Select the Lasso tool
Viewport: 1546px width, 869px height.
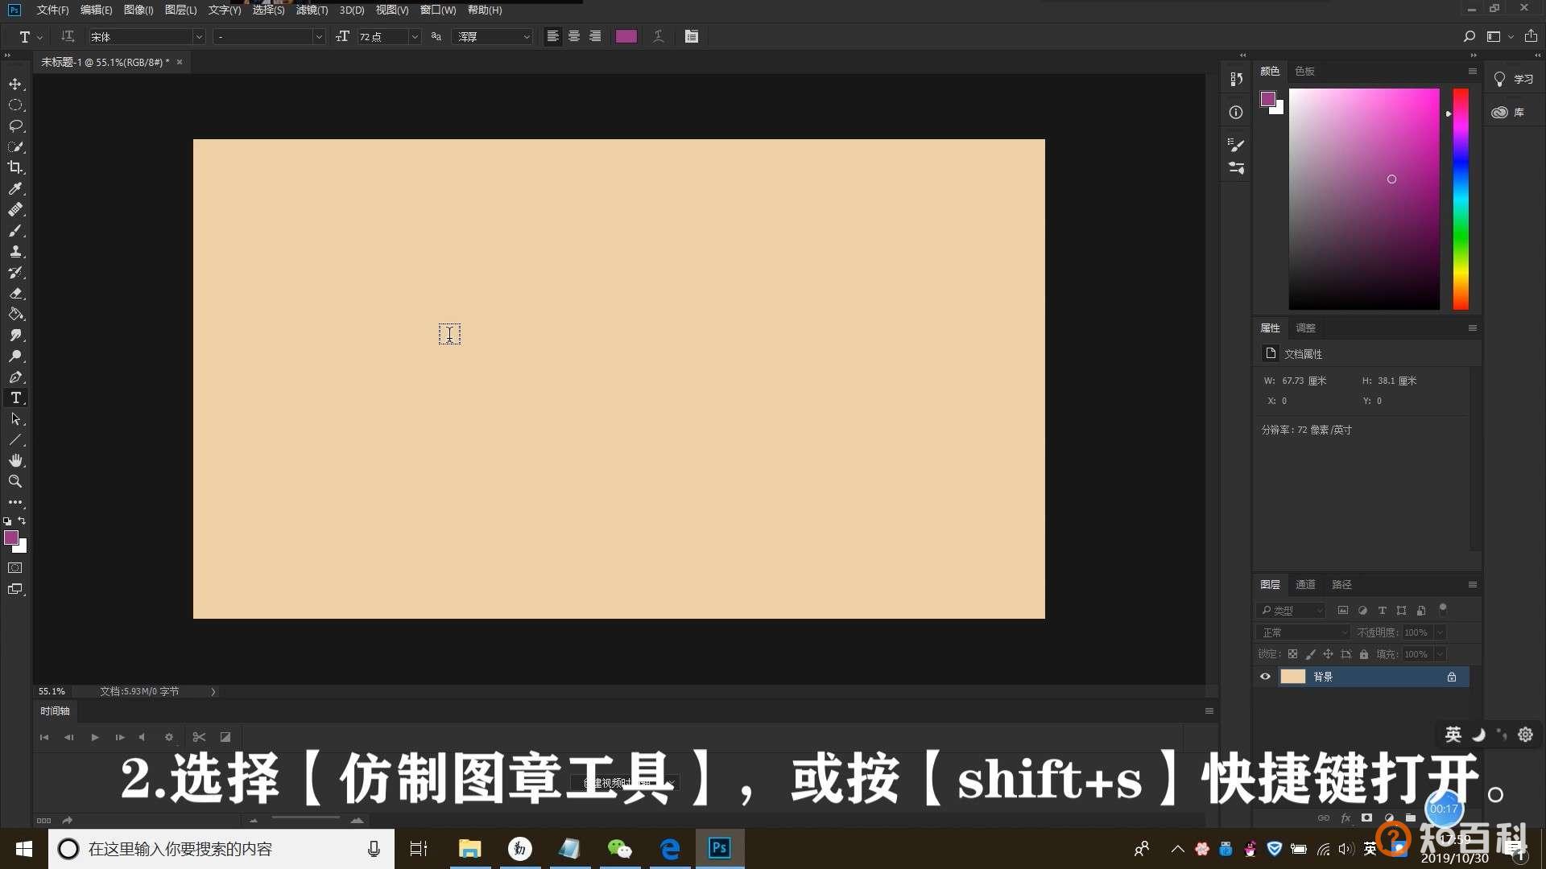[15, 126]
